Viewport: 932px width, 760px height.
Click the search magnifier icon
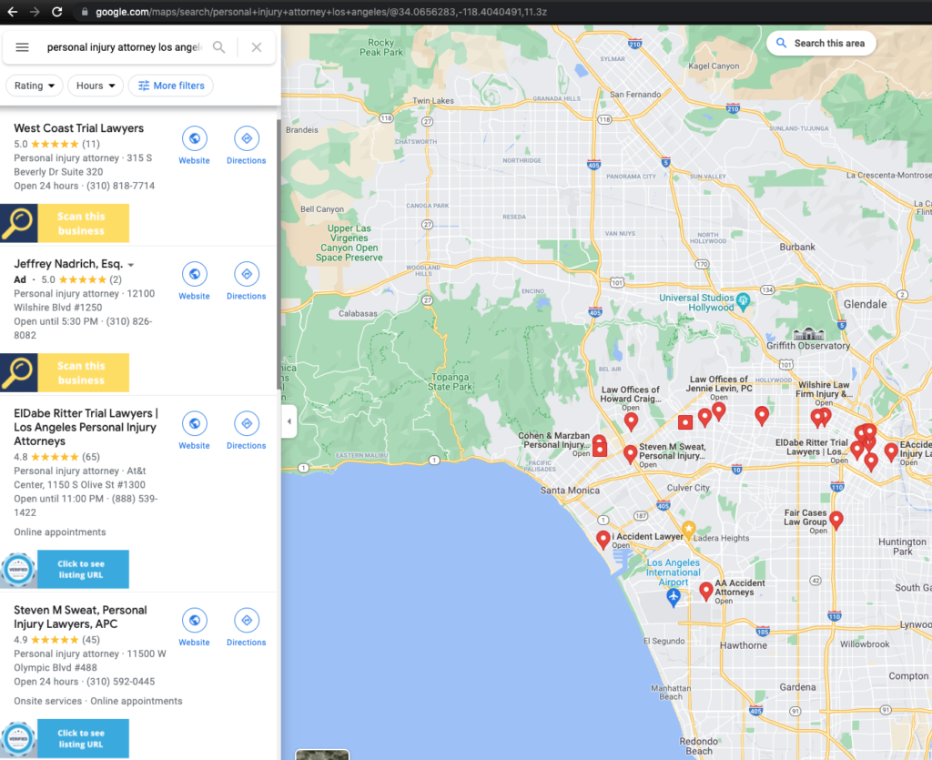(x=218, y=47)
